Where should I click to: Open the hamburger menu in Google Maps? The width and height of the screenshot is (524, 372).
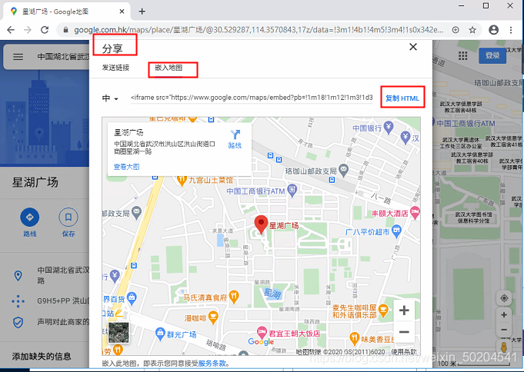(x=18, y=57)
